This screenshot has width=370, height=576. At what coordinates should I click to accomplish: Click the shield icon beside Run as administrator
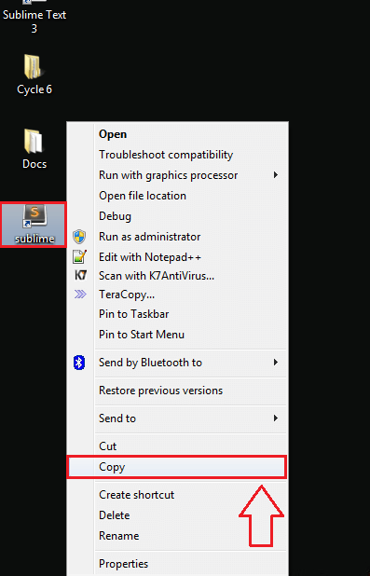tap(79, 237)
